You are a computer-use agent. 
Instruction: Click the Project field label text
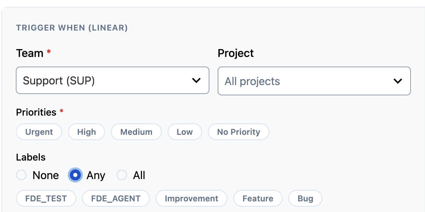coord(236,53)
